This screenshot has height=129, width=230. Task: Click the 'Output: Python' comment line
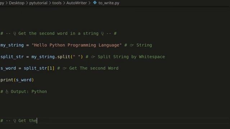click(x=24, y=92)
